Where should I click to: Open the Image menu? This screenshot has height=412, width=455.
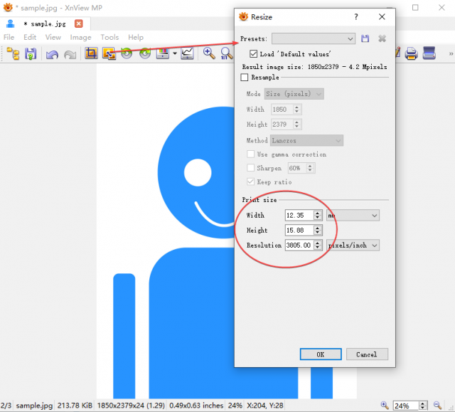click(80, 38)
